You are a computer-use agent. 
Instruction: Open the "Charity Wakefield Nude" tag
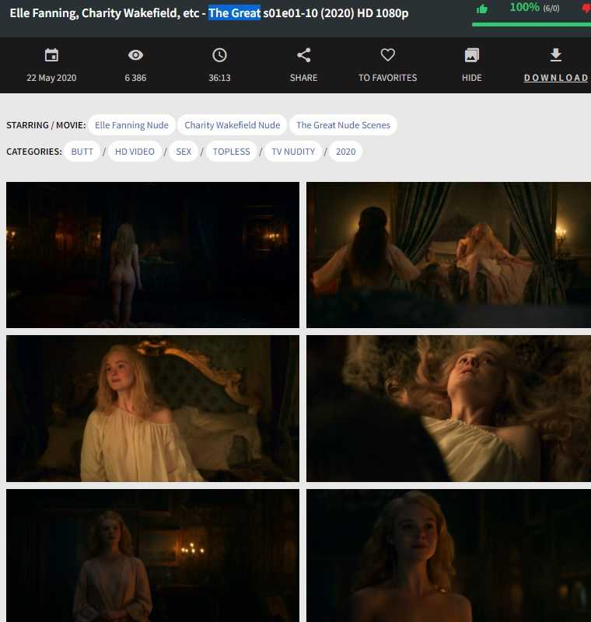pyautogui.click(x=232, y=125)
